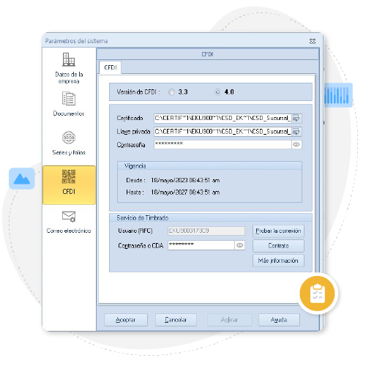366x366 pixels.
Task: Open the Documentos section icon
Action: (69, 98)
